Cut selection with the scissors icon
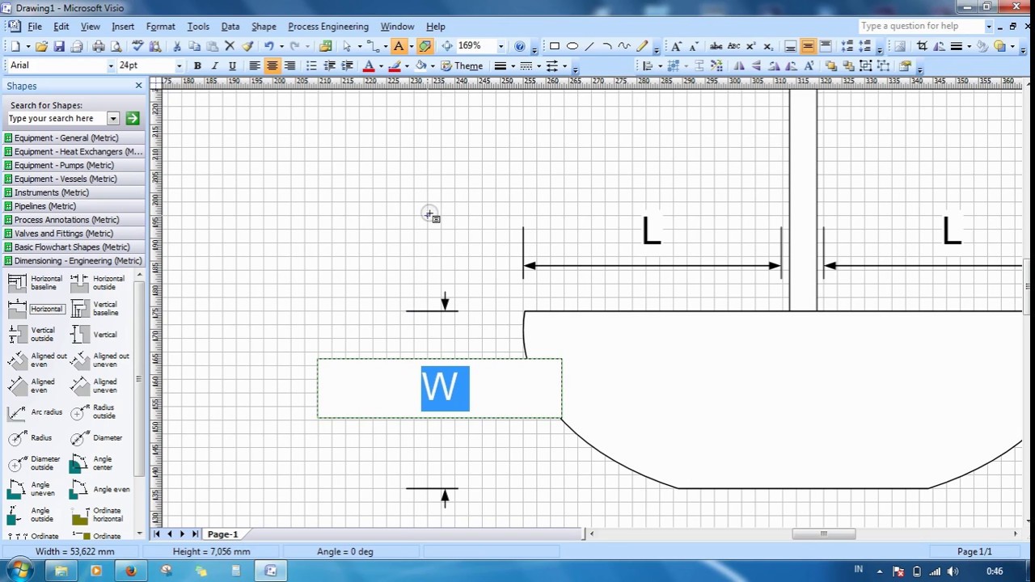The height and width of the screenshot is (582, 1035). click(176, 46)
